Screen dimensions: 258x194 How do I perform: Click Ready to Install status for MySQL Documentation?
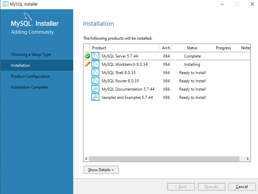pyautogui.click(x=192, y=89)
